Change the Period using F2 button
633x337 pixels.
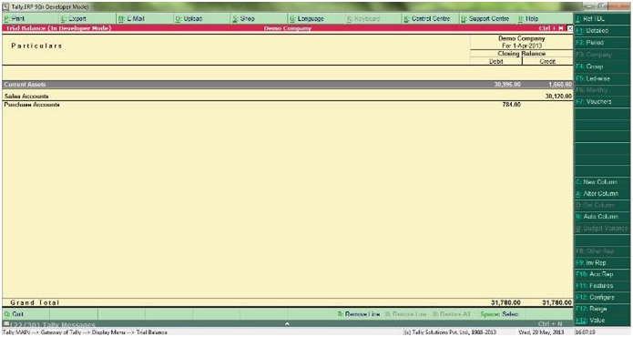click(602, 43)
